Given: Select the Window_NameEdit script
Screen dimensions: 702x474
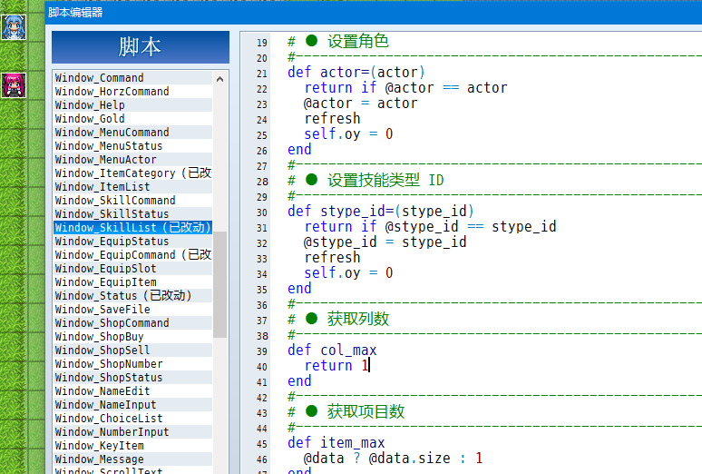Looking at the screenshot, I should (133, 390).
